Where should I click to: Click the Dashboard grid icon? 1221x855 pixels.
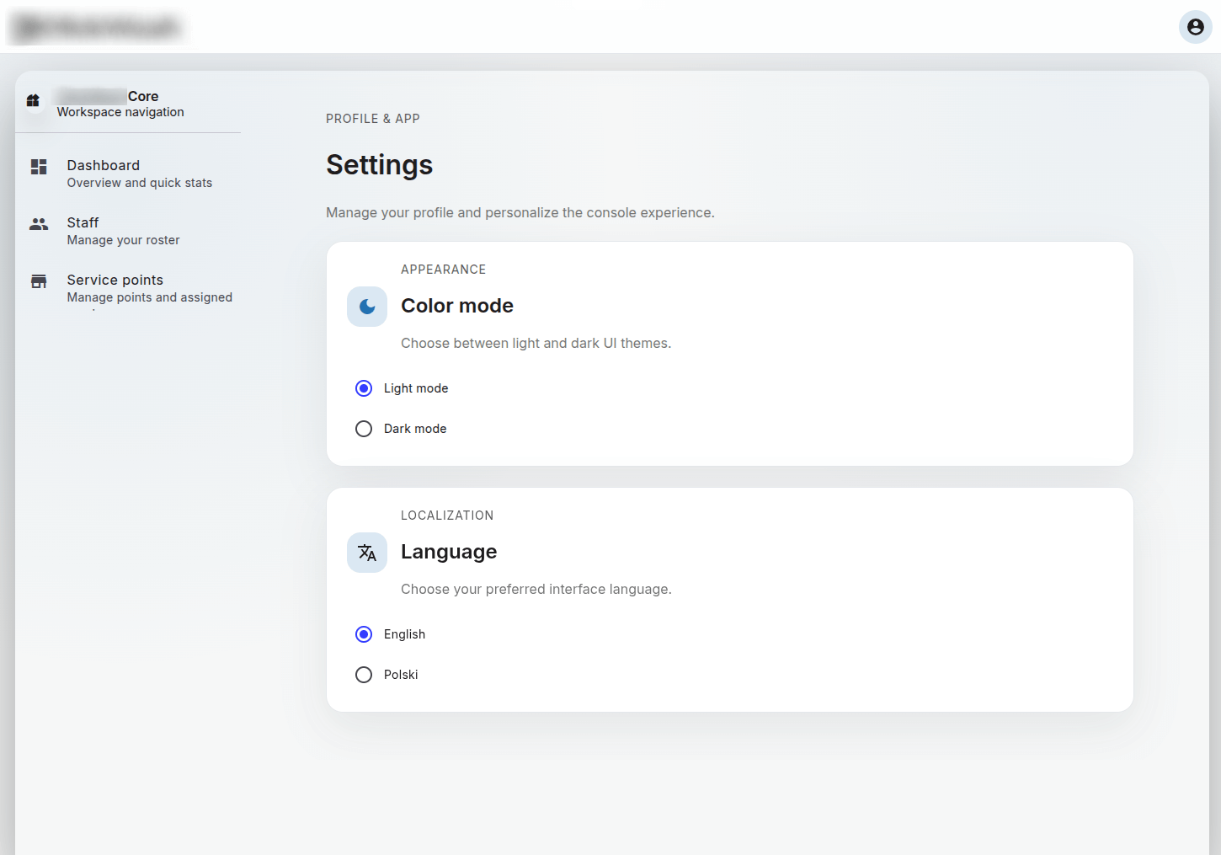[39, 167]
